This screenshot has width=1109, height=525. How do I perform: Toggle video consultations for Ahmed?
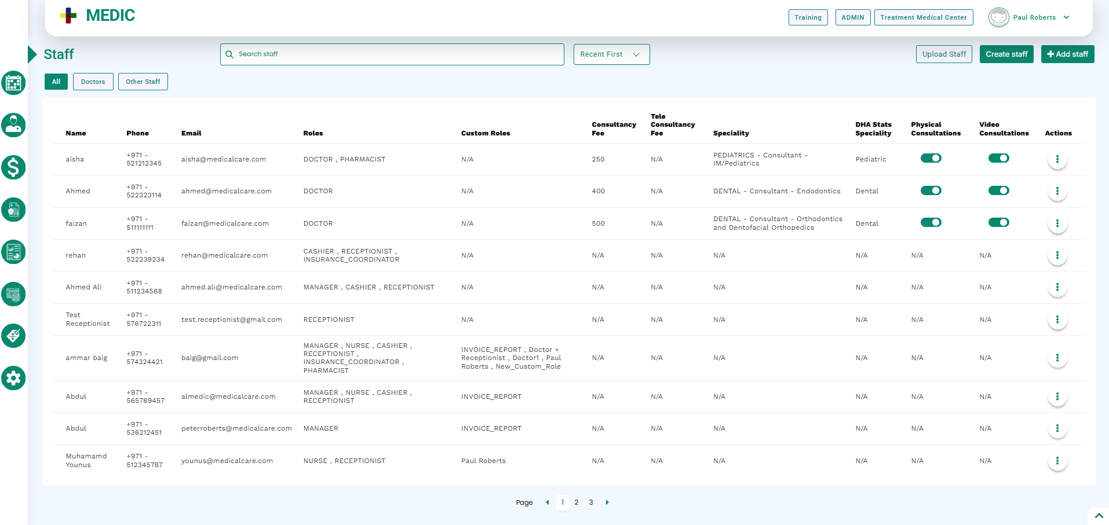pos(999,190)
